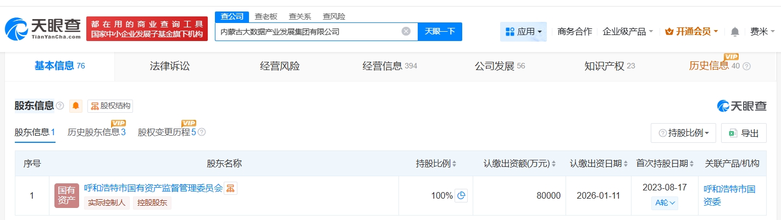
Task: Click into the company name search field
Action: click(x=308, y=32)
